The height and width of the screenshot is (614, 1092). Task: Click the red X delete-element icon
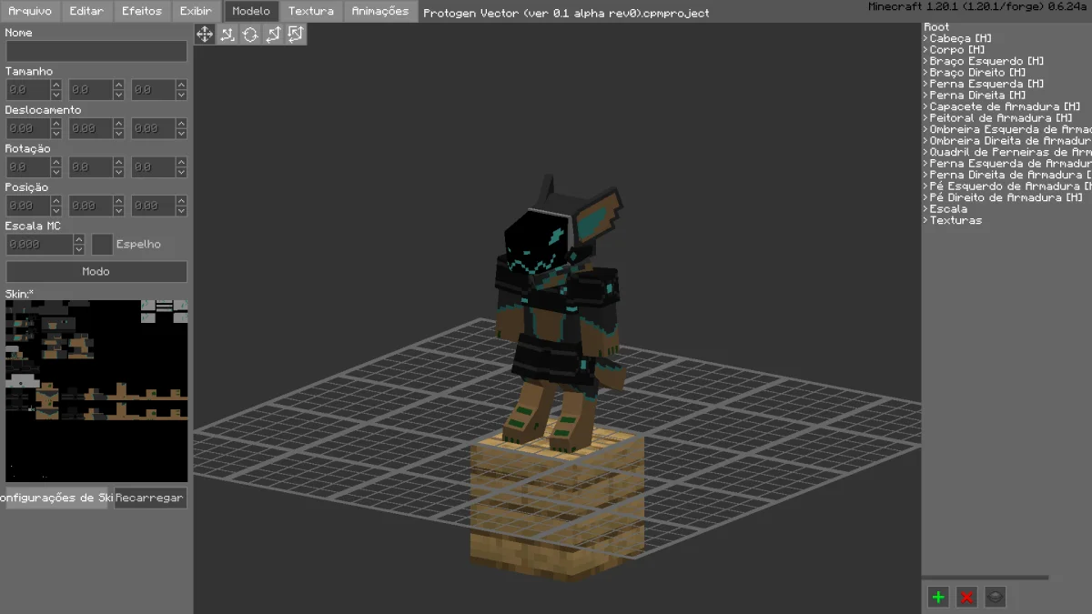967,598
